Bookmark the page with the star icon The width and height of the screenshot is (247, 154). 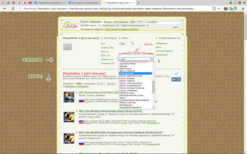pyautogui.click(x=219, y=9)
